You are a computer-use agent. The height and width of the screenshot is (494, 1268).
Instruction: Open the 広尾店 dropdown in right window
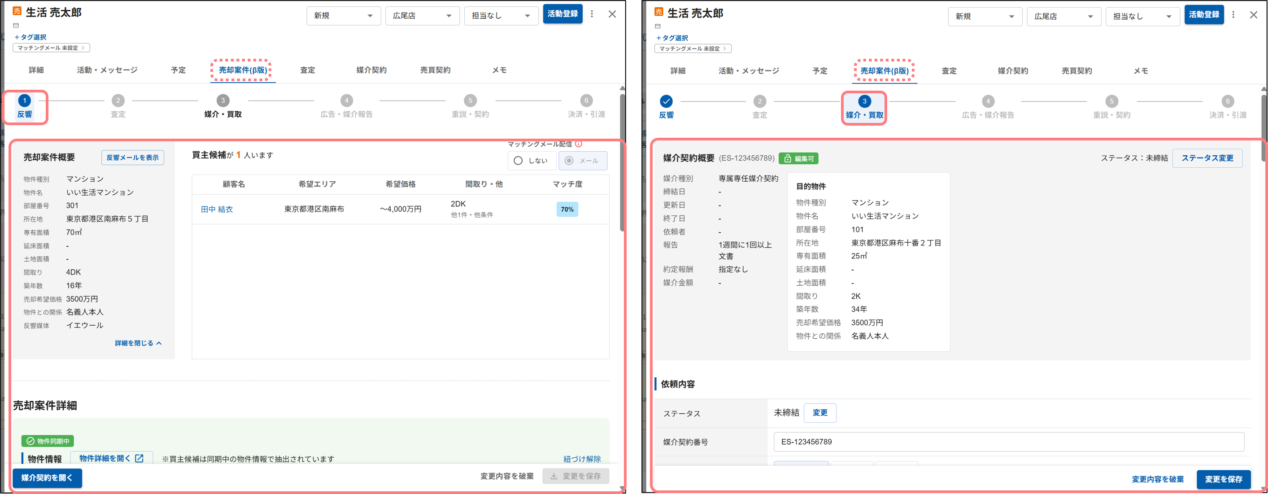tap(1064, 17)
